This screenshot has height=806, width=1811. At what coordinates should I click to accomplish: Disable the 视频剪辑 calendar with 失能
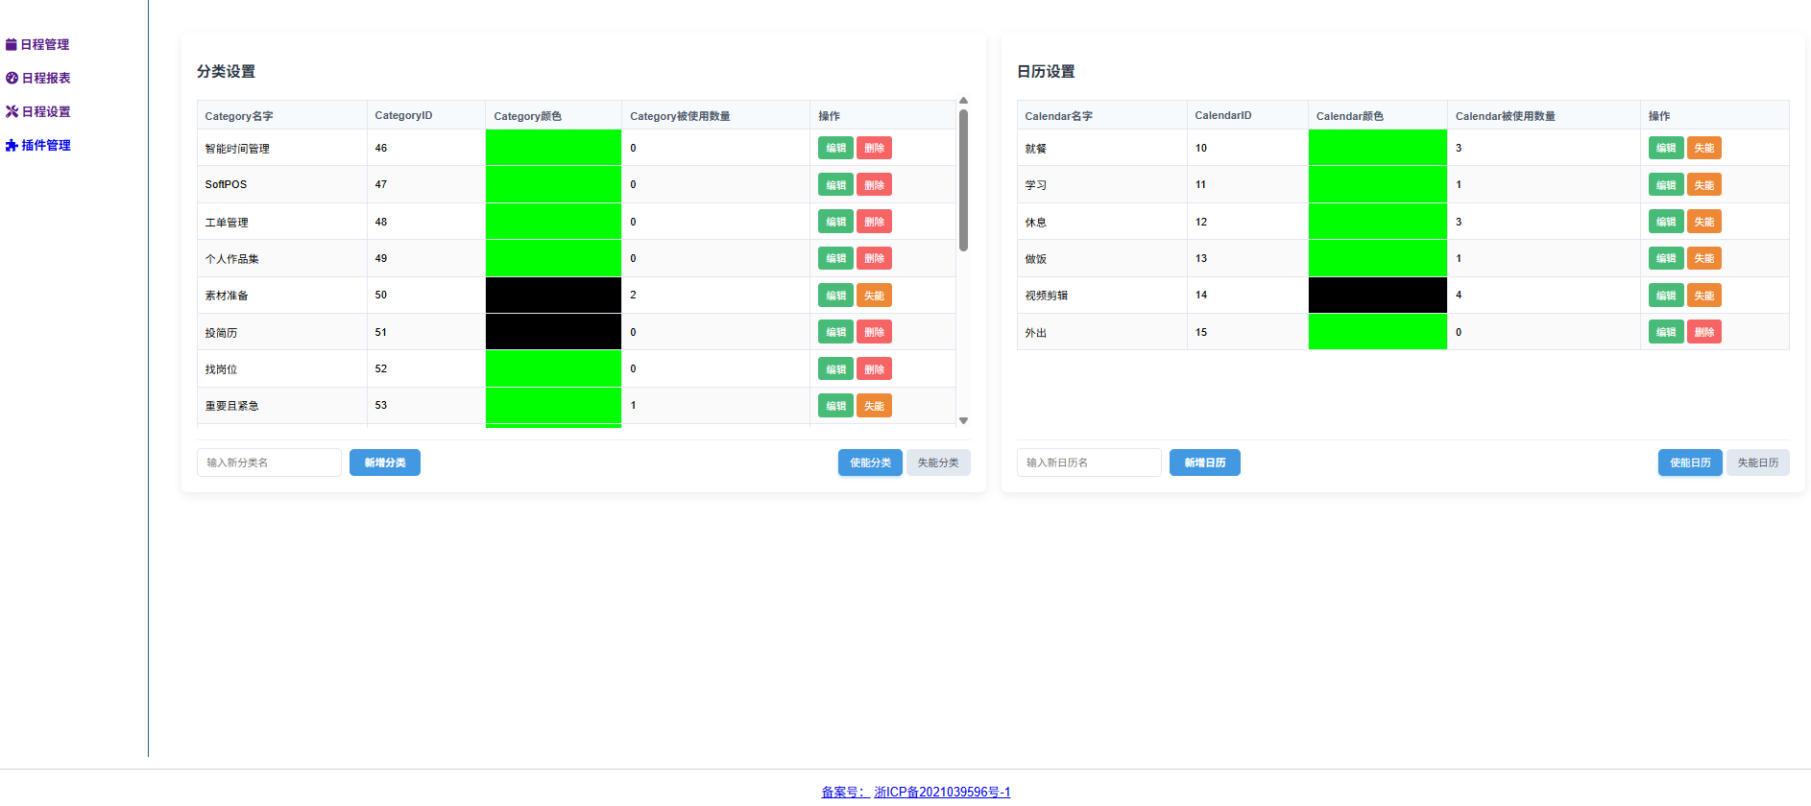(1703, 296)
